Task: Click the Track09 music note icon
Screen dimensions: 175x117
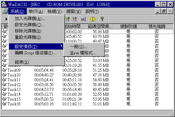Action: (5, 70)
